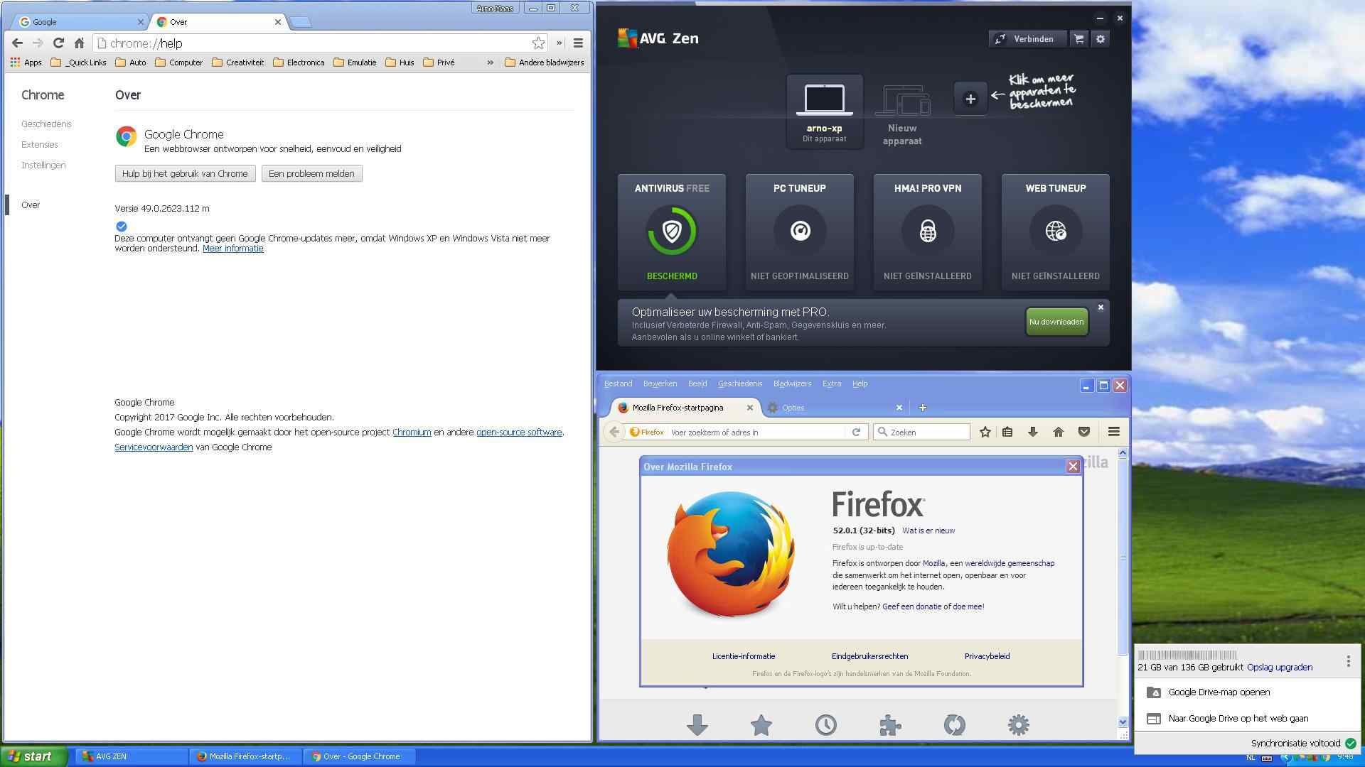This screenshot has height=767, width=1365.
Task: Open the Emulatie bookmarks folder
Action: coord(355,62)
